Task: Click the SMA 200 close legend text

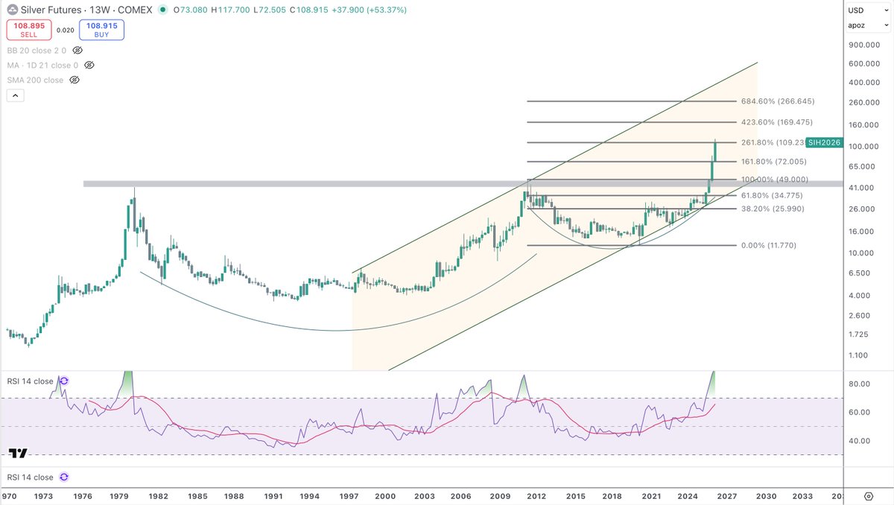Action: (x=36, y=80)
